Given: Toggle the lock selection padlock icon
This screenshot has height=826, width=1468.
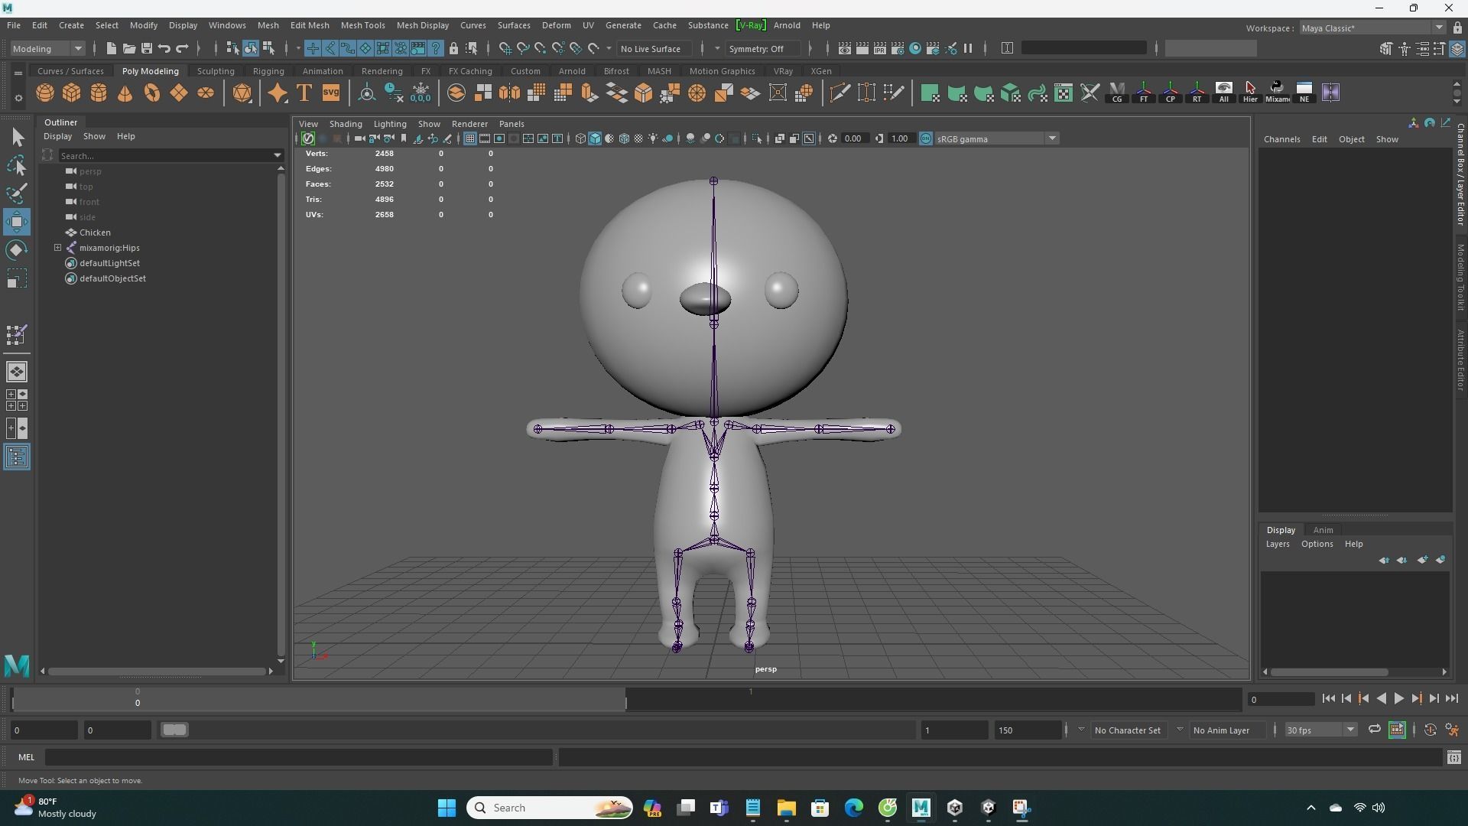Looking at the screenshot, I should 453,48.
